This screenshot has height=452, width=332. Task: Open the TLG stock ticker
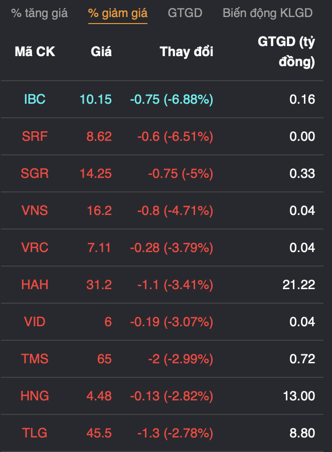[35, 433]
